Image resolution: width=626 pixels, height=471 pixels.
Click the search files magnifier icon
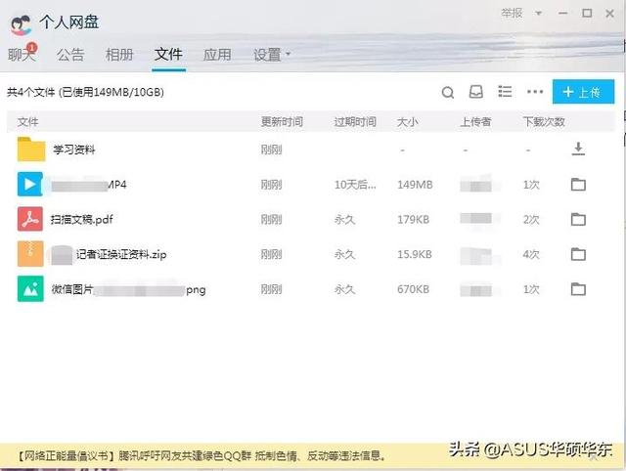(448, 93)
